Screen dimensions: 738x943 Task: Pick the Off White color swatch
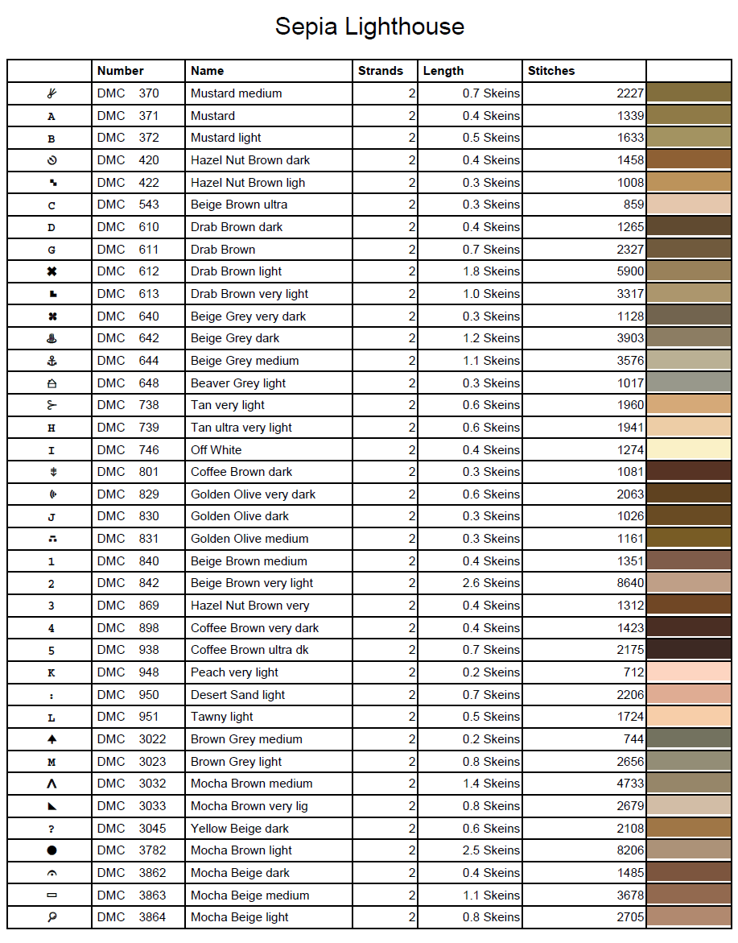(688, 449)
